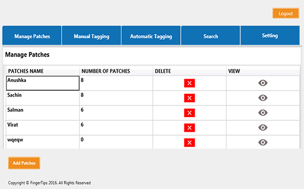The height and width of the screenshot is (189, 304).
Task: Delete the Anushka patch row
Action: pyautogui.click(x=189, y=83)
